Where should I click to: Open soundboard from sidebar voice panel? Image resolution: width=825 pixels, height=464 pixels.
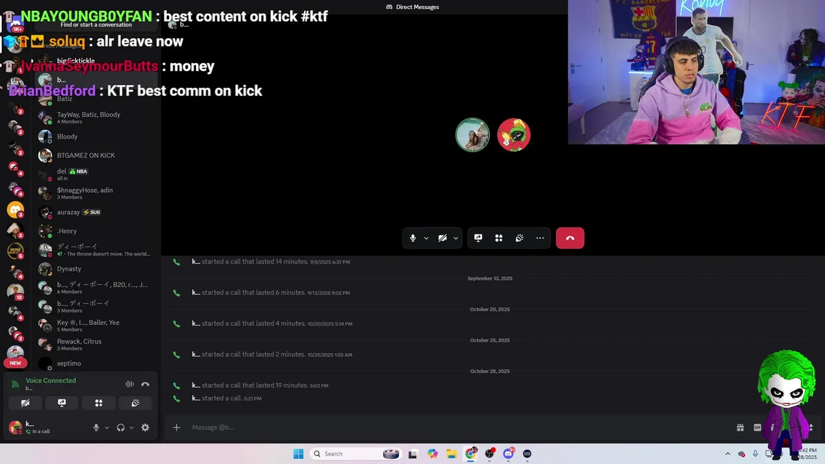coord(135,403)
